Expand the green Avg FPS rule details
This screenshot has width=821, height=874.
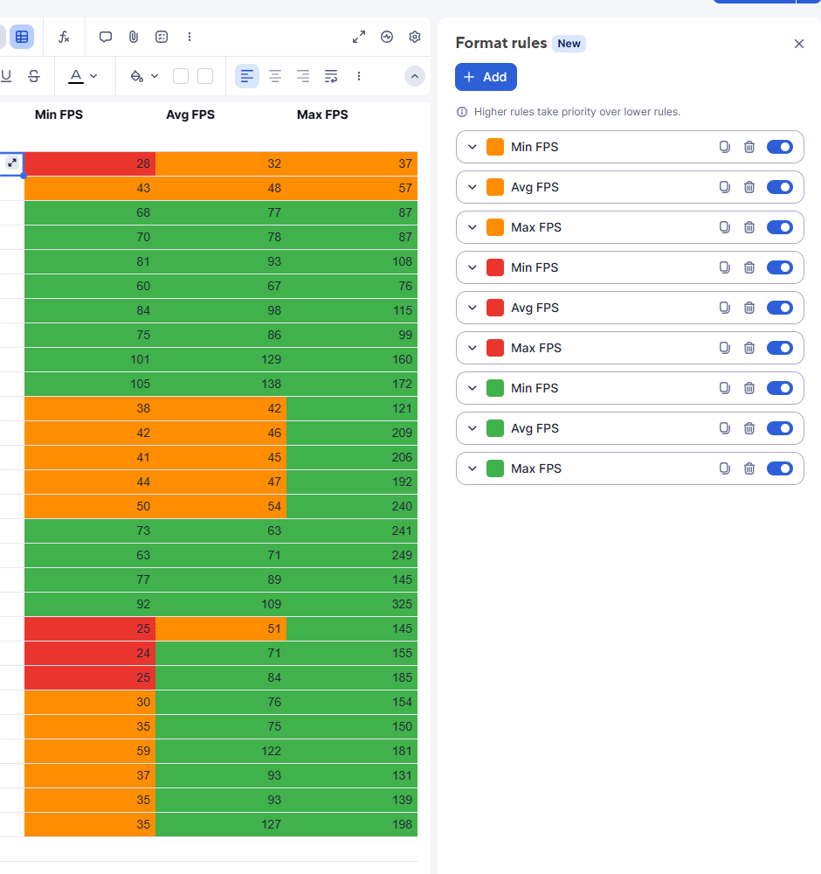[473, 428]
